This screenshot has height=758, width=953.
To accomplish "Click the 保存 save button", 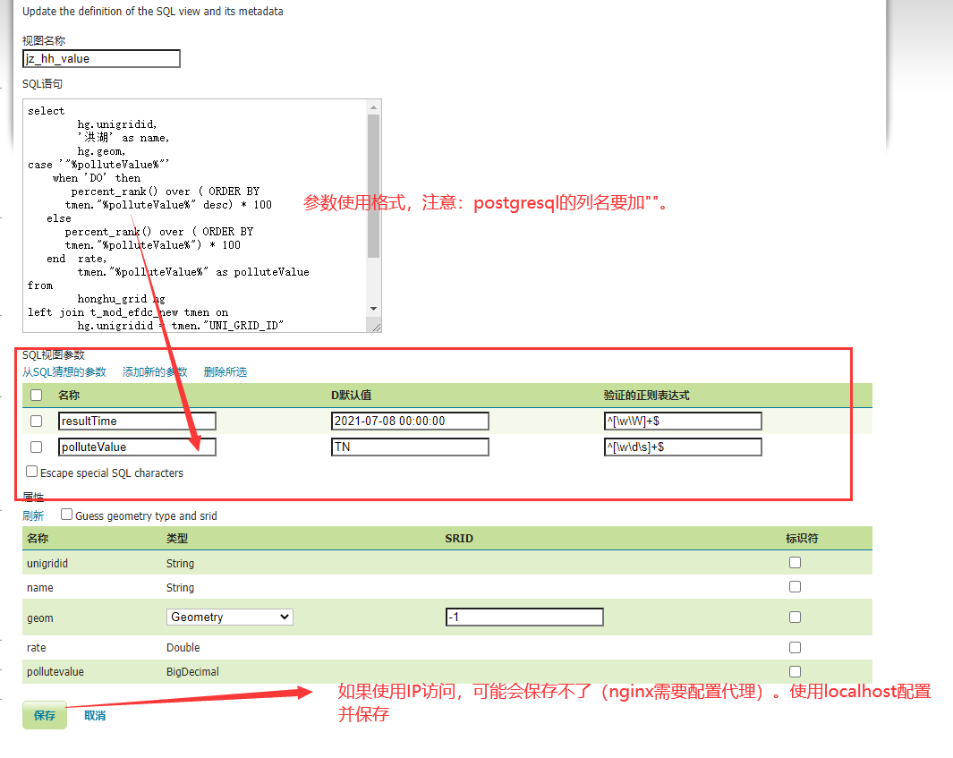I will [45, 715].
